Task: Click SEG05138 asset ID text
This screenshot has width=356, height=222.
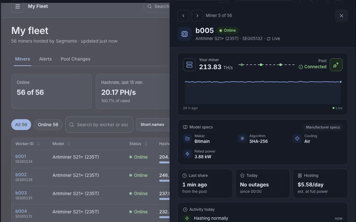Action: pos(24,180)
